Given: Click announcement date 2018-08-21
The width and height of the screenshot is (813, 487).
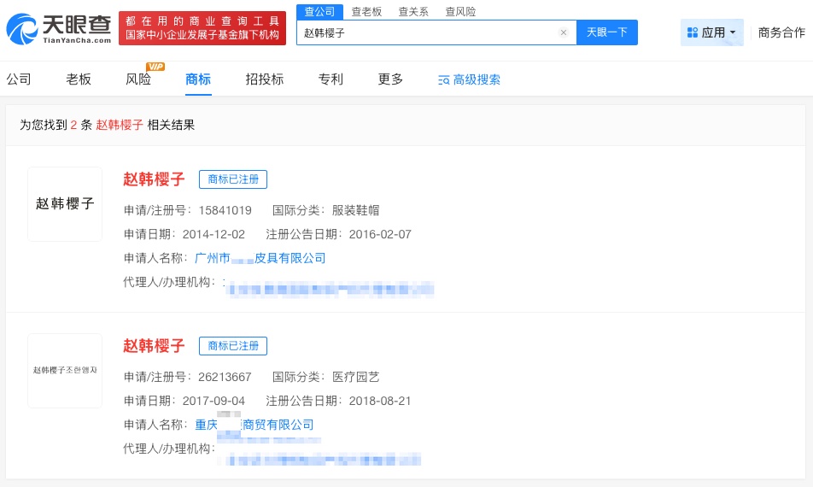Looking at the screenshot, I should point(380,401).
